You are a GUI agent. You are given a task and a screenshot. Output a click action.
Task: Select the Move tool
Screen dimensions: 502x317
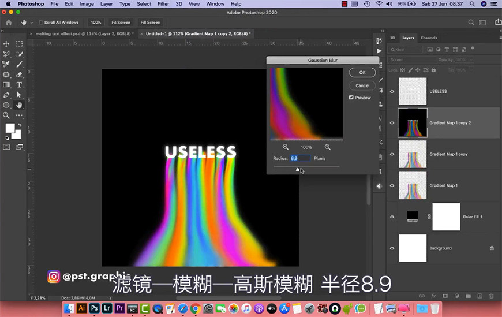[x=6, y=44]
